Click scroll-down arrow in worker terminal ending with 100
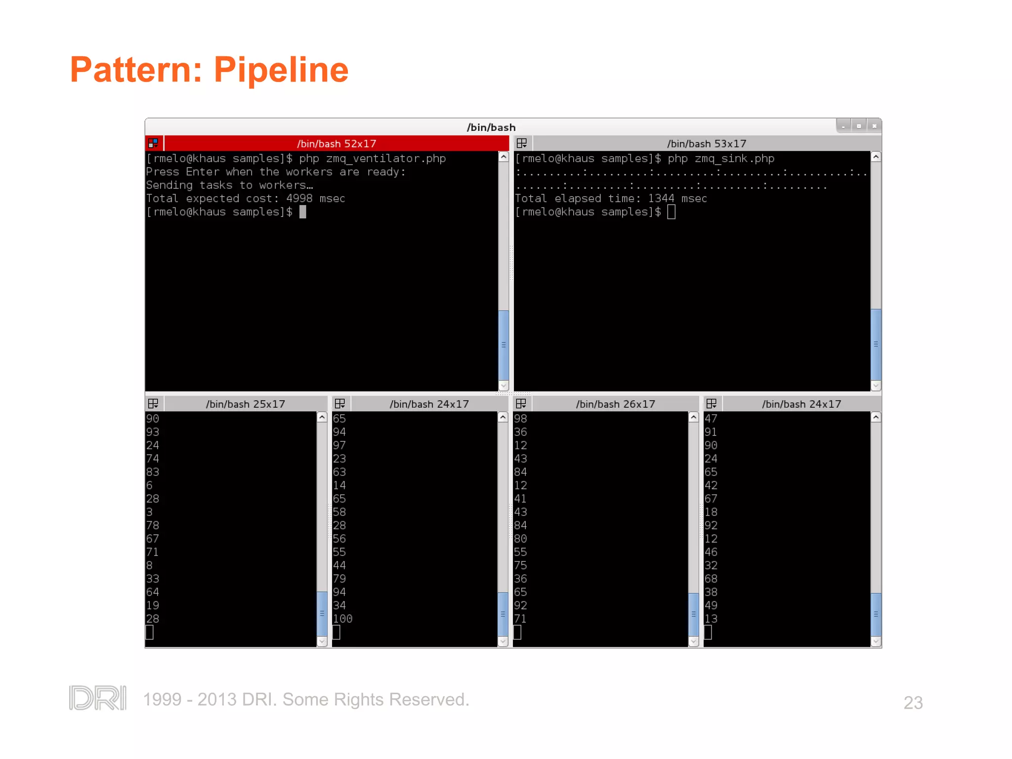 click(x=503, y=641)
